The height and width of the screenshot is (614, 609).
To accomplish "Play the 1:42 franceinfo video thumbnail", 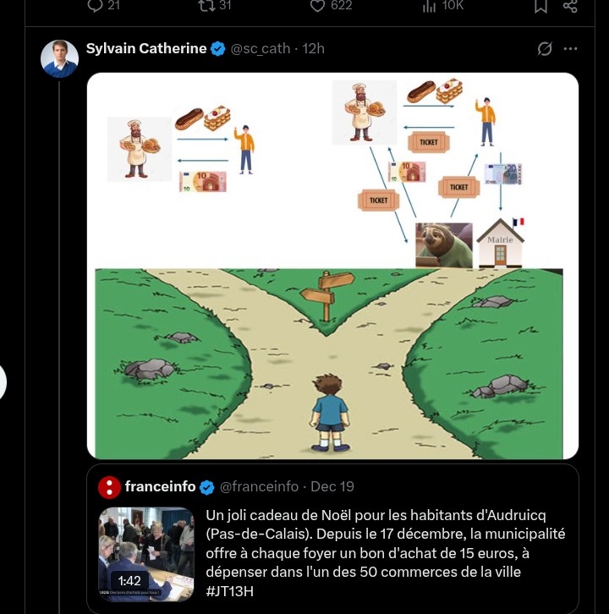I will click(146, 554).
